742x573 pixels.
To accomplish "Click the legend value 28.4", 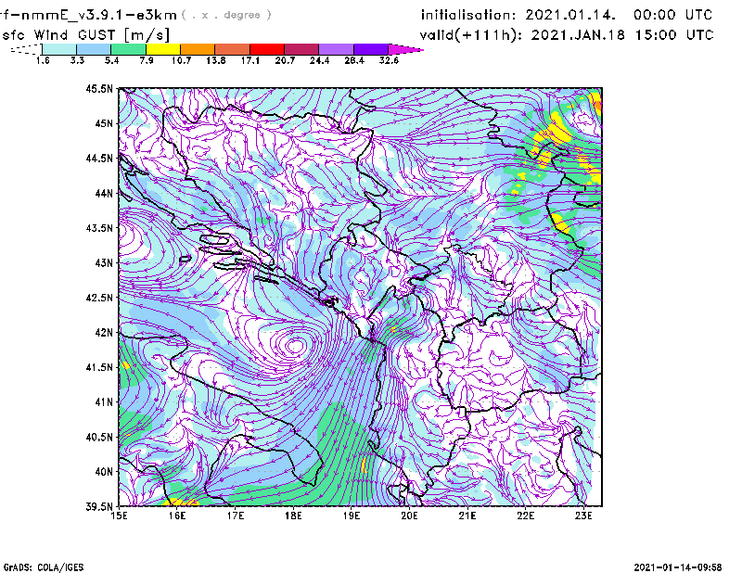I will pyautogui.click(x=354, y=60).
